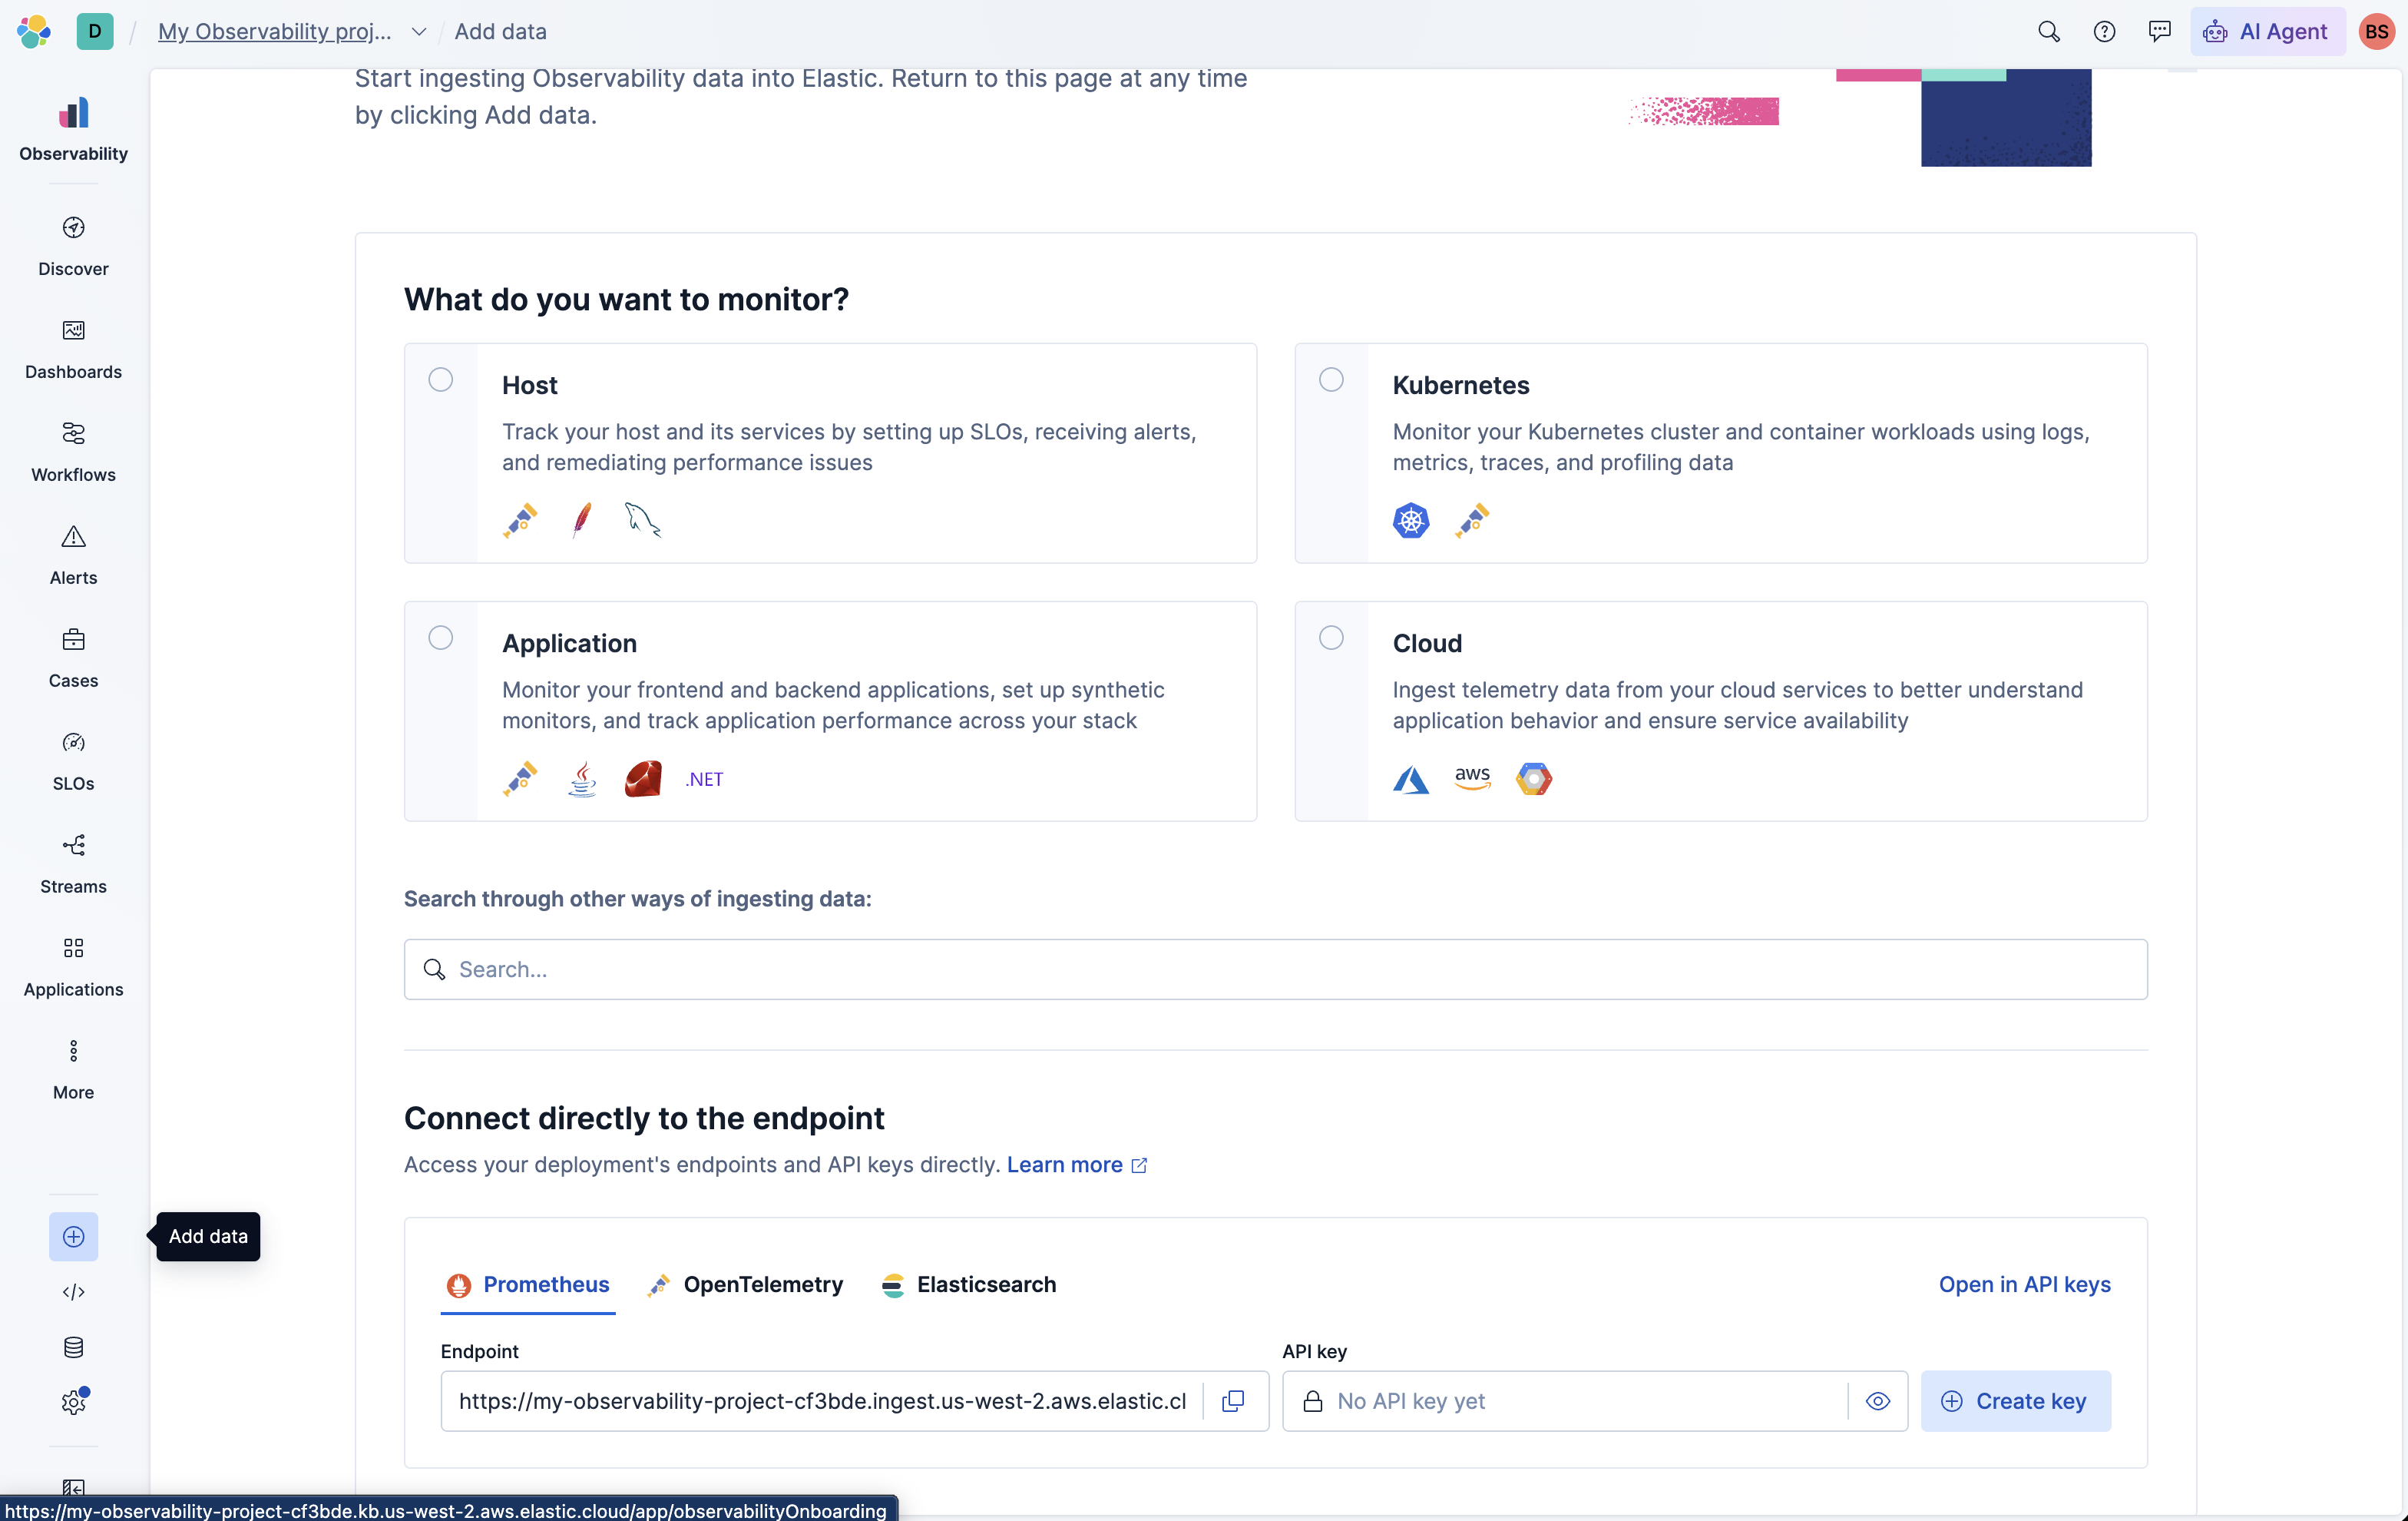This screenshot has width=2408, height=1521.
Task: Select the Host radio option
Action: click(440, 379)
